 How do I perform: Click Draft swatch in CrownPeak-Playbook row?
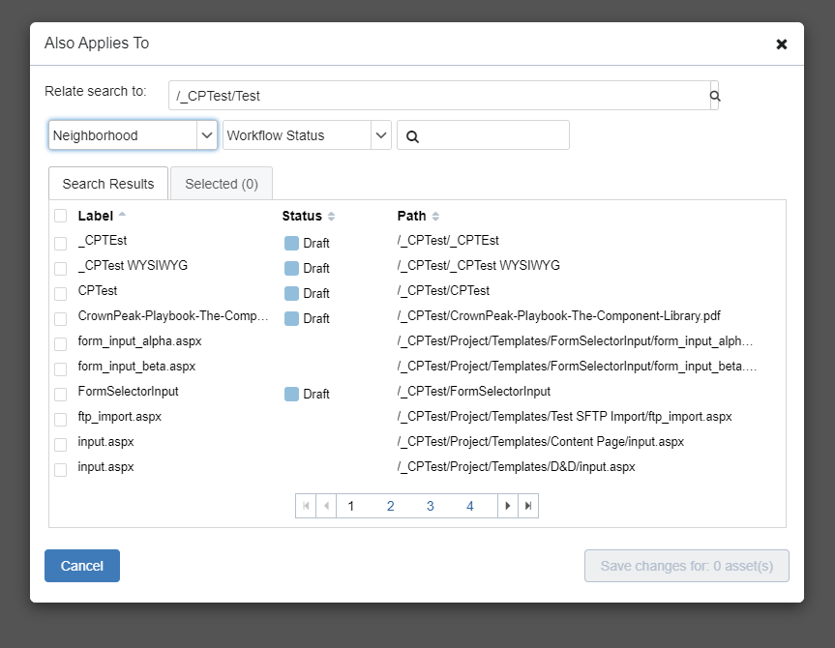291,318
